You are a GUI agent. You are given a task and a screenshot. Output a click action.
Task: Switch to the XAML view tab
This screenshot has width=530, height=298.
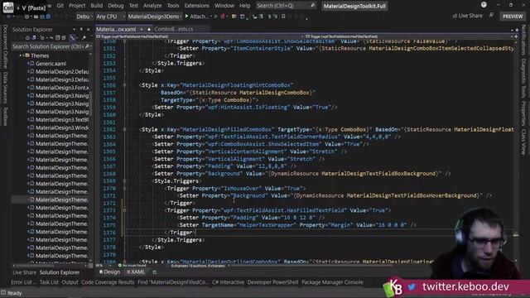point(136,272)
